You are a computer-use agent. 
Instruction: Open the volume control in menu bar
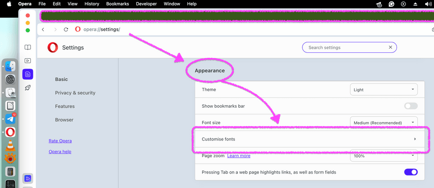[428, 4]
